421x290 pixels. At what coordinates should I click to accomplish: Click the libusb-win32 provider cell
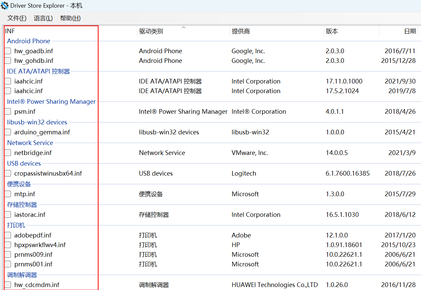pos(250,132)
